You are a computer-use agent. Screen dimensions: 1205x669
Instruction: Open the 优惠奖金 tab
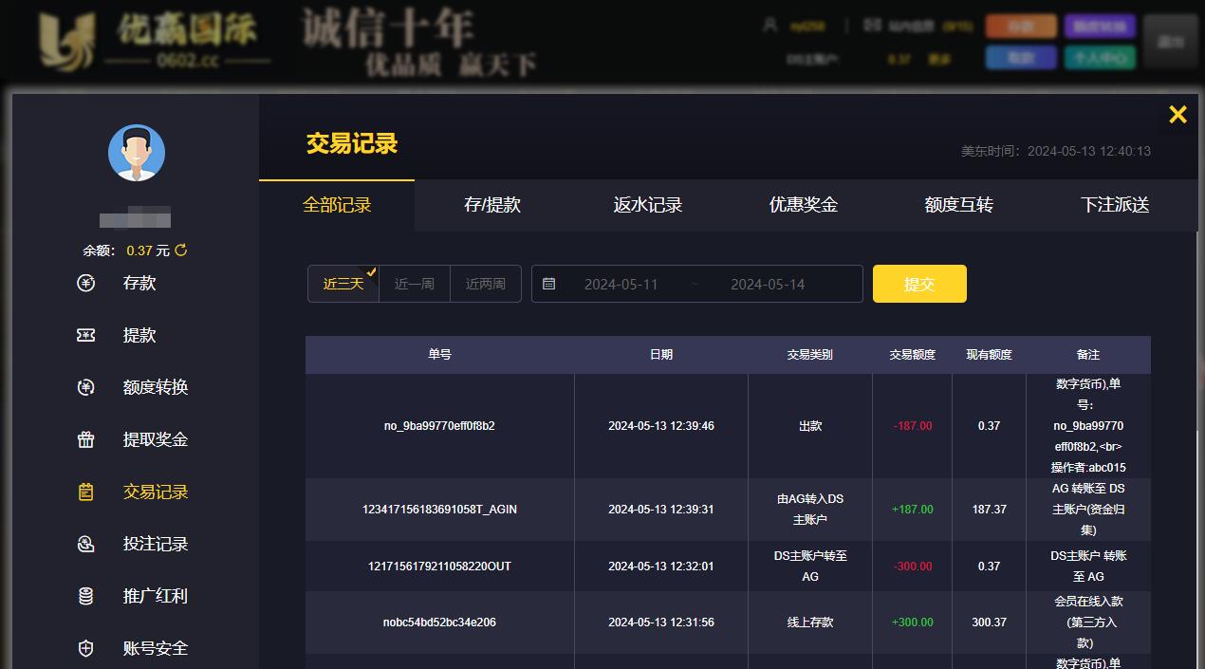click(803, 205)
